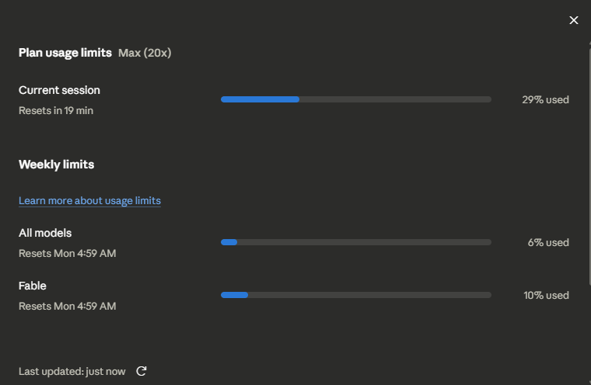Viewport: 591px width, 385px height.
Task: Click the refresh icon beside Last updated
Action: click(142, 371)
